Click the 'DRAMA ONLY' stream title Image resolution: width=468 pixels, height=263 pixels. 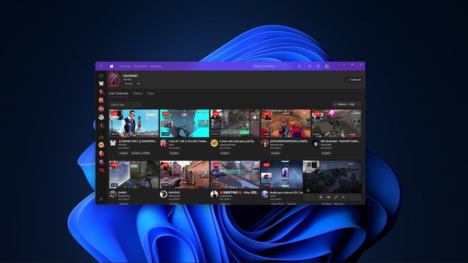click(x=137, y=141)
